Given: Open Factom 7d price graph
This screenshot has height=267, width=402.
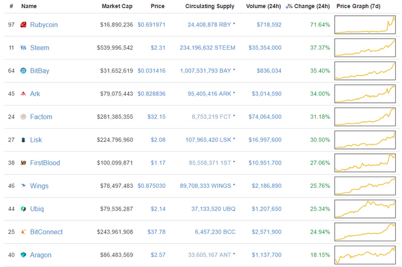Looking at the screenshot, I should coord(365,117).
